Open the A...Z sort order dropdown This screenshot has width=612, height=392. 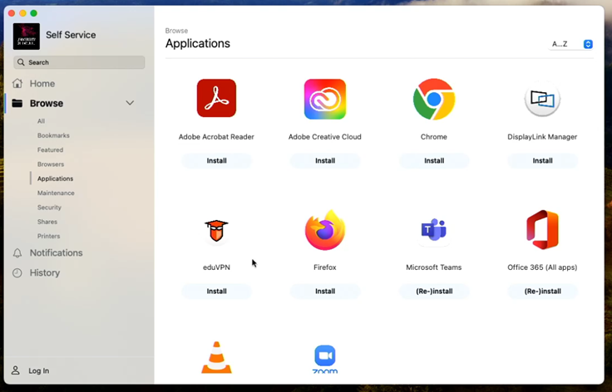[x=571, y=44]
